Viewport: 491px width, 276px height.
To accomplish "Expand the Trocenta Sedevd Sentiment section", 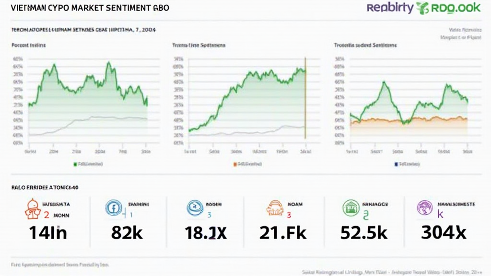I will (366, 45).
